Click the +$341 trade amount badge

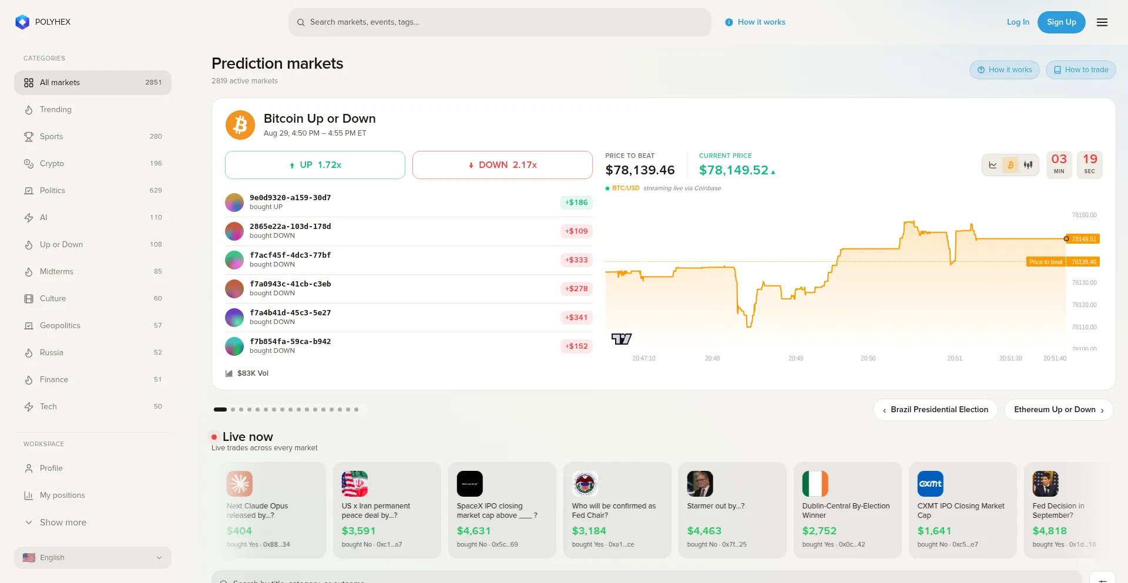point(576,318)
